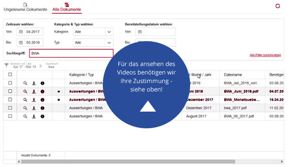297x167 pixels.
Task: Toggle the select-all checkbox in table header
Action: tap(10, 75)
